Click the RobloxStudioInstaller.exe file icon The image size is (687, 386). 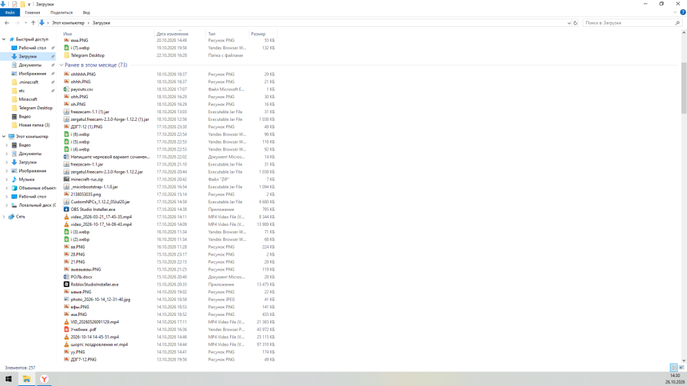click(67, 284)
